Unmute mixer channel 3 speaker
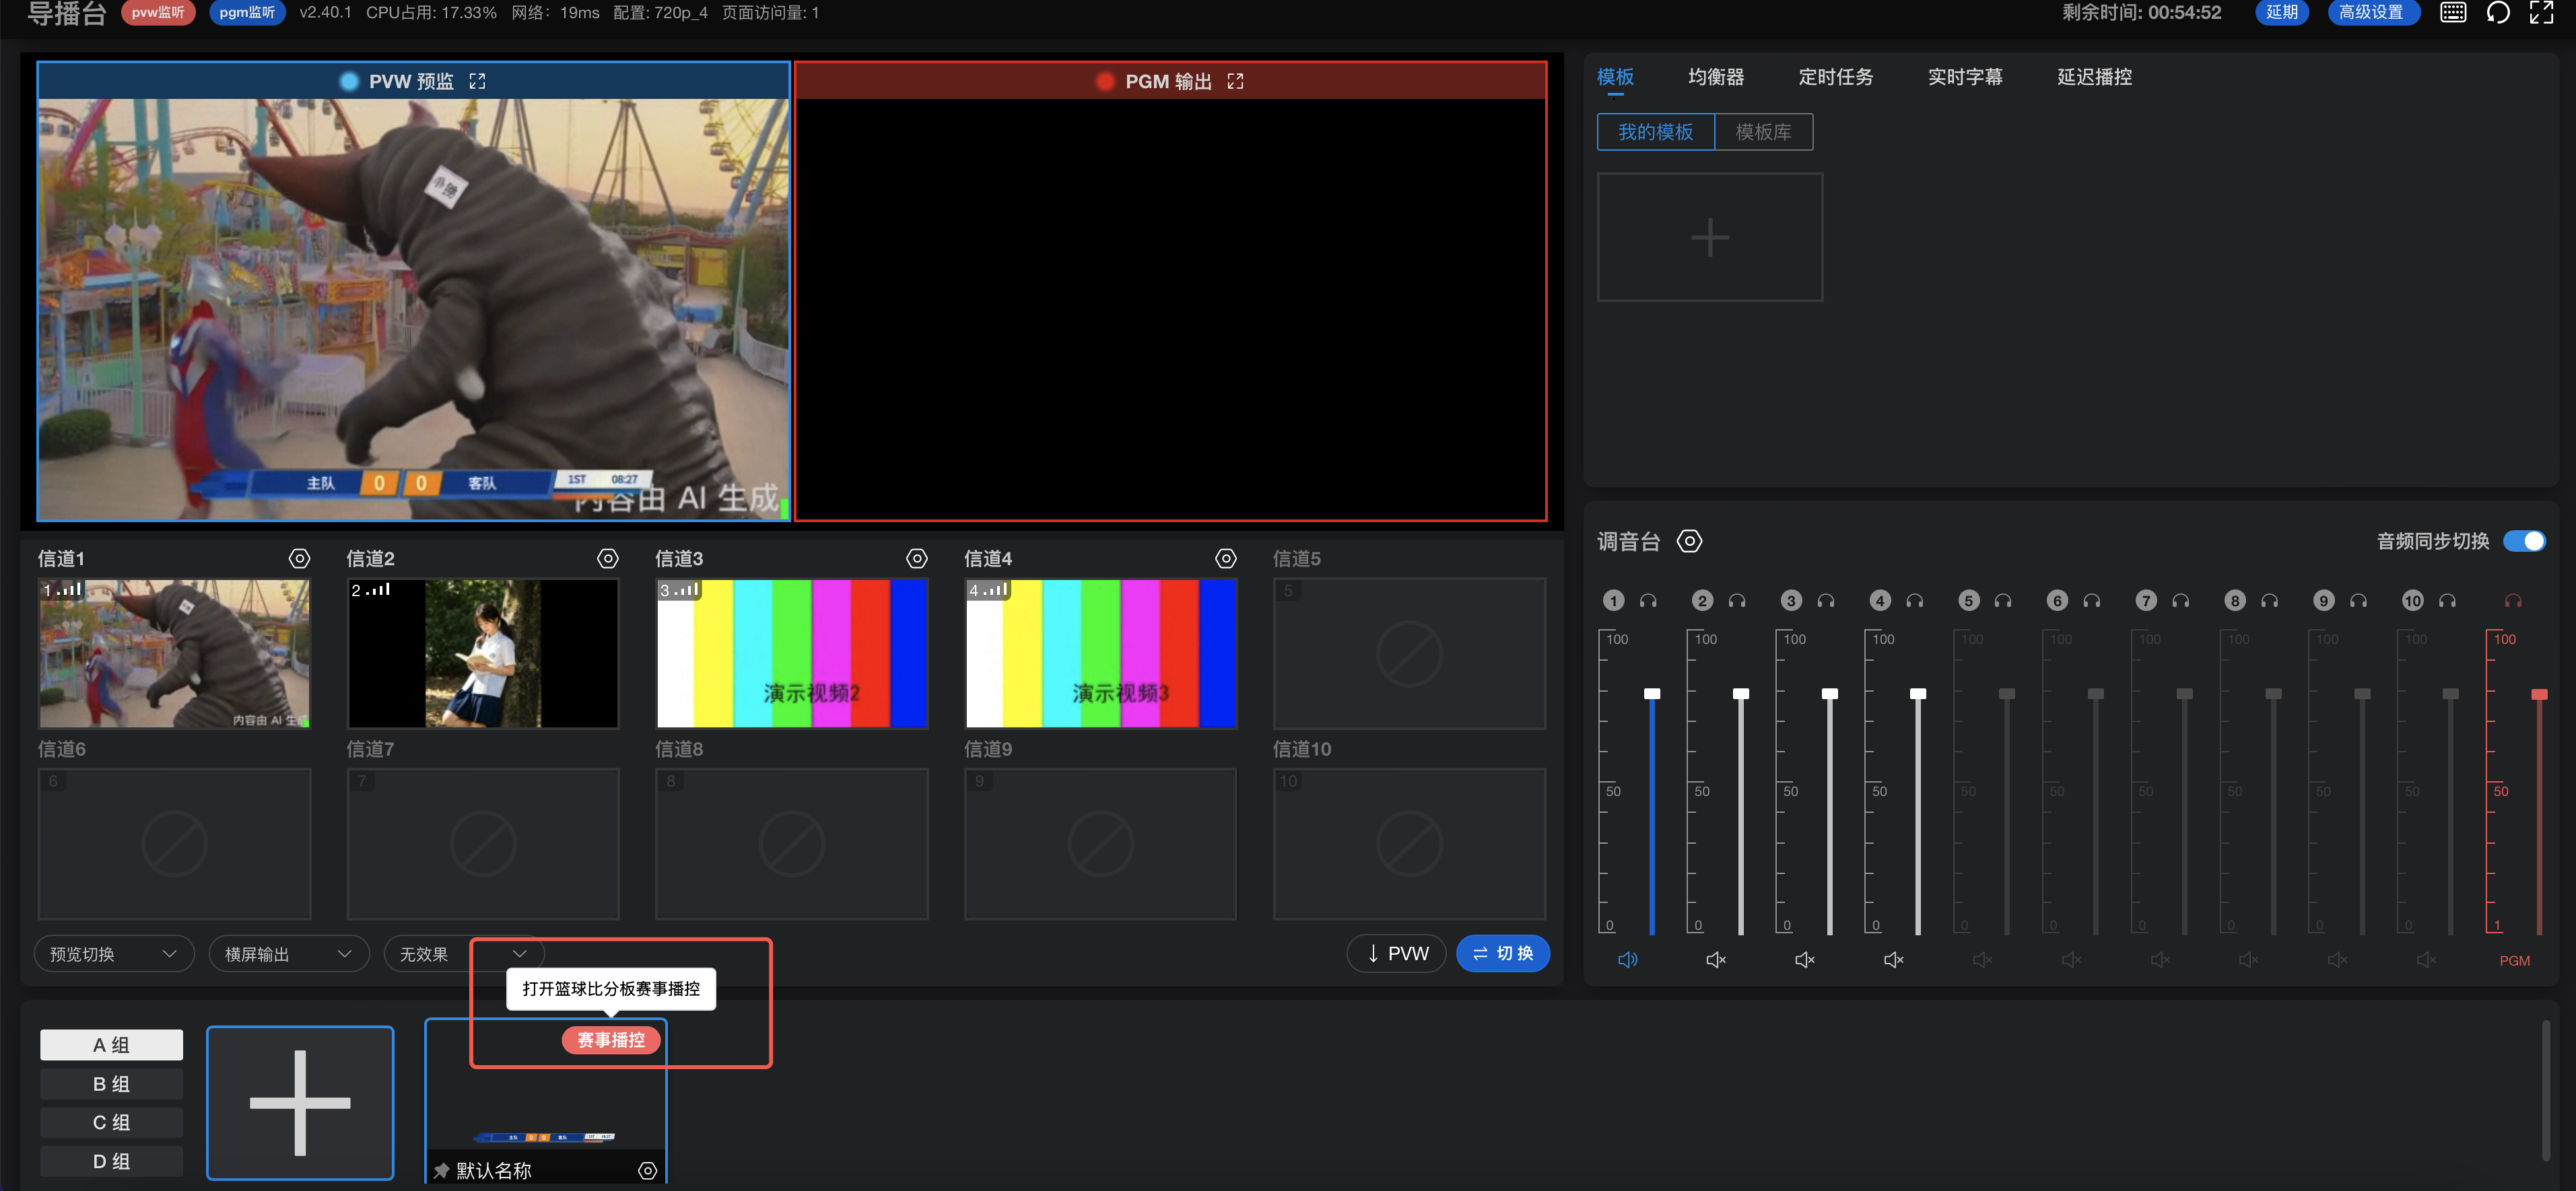 1805,960
